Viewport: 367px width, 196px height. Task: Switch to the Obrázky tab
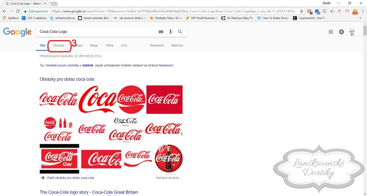59,46
